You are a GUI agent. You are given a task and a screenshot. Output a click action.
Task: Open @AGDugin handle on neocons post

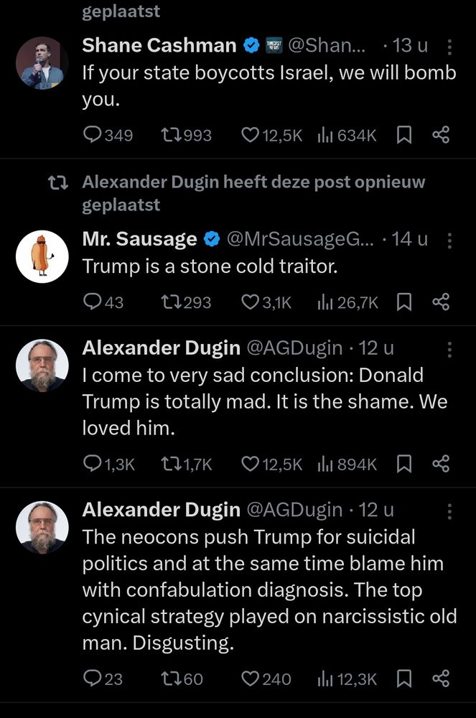click(x=295, y=510)
